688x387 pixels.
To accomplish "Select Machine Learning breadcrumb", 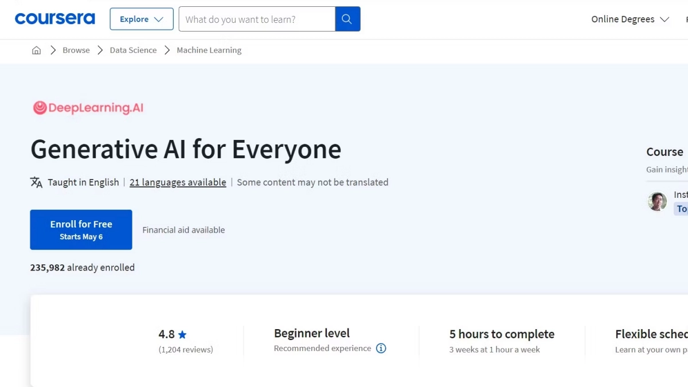I will tap(209, 50).
